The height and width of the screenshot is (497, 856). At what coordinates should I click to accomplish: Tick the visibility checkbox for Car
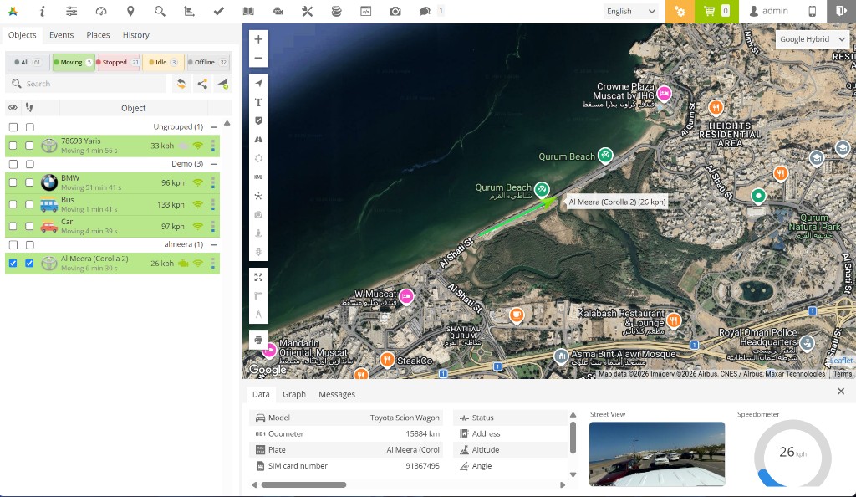[13, 226]
